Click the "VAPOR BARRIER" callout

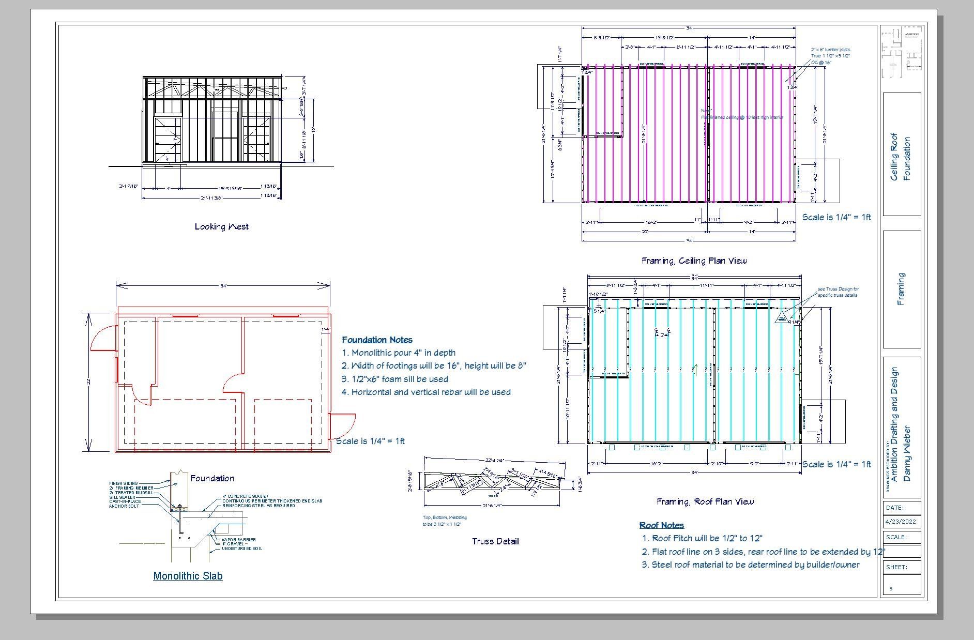pyautogui.click(x=239, y=540)
